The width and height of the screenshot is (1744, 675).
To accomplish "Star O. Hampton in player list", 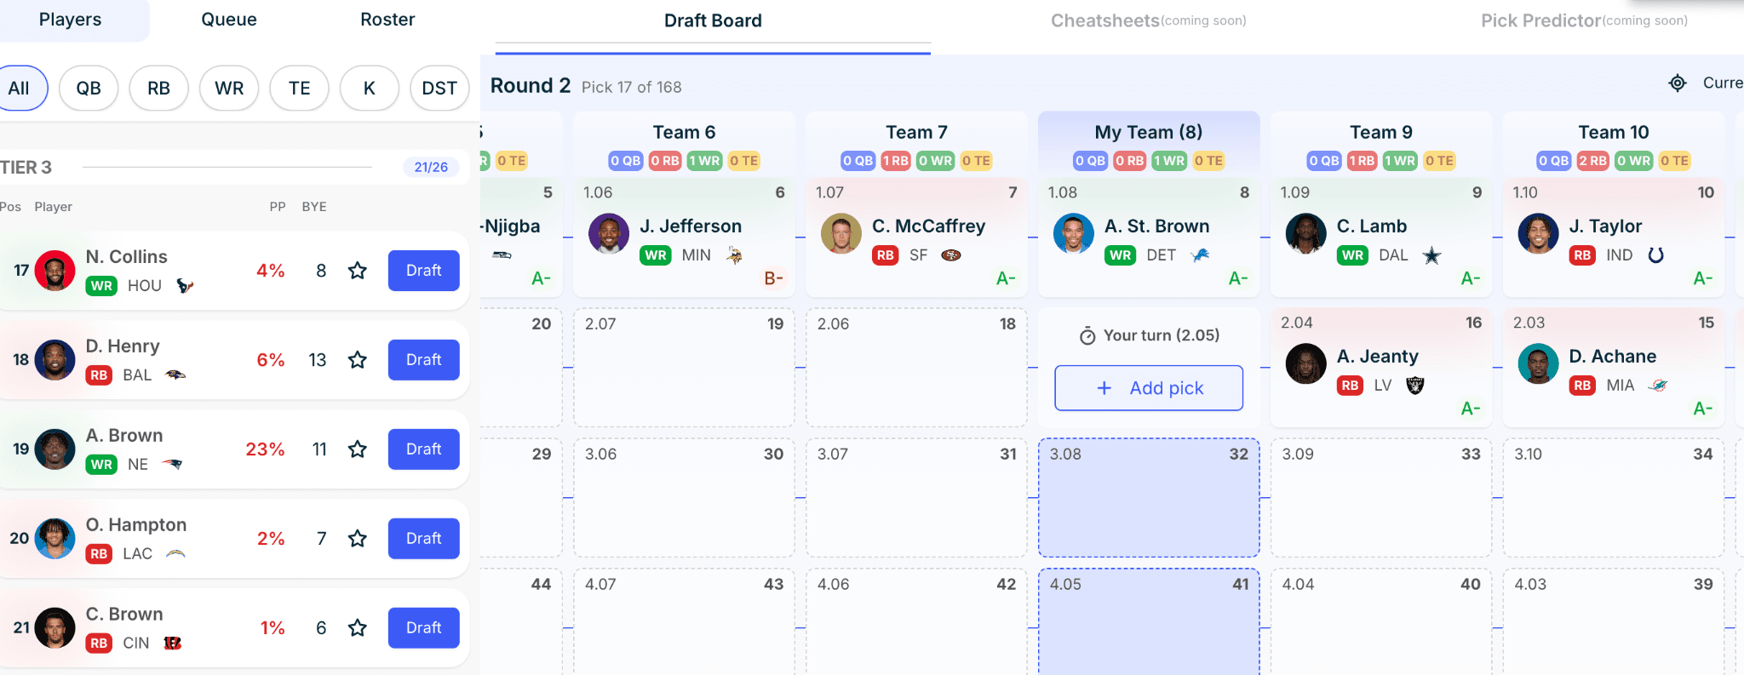I will click(x=358, y=539).
